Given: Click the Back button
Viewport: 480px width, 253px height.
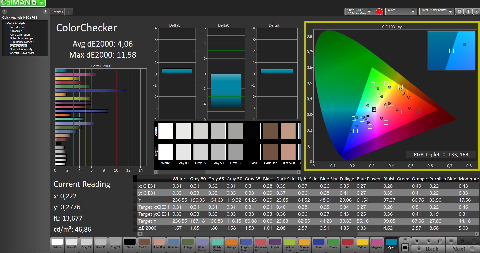Looking at the screenshot, I should coord(428,249).
